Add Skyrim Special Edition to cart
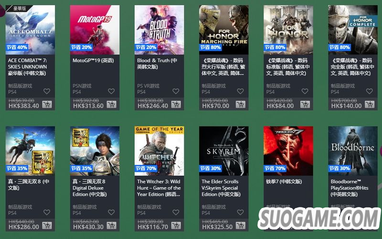Viewport: 382px width, 239px height. (x=241, y=225)
